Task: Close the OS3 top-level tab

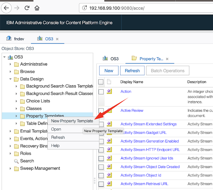Action: 57,39
